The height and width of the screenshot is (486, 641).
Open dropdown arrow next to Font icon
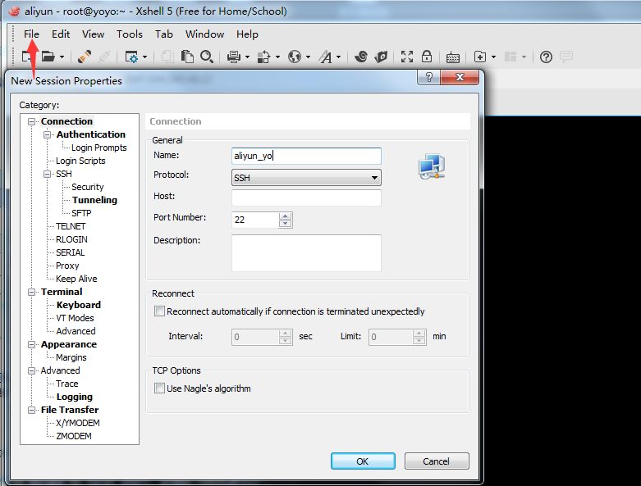(338, 57)
